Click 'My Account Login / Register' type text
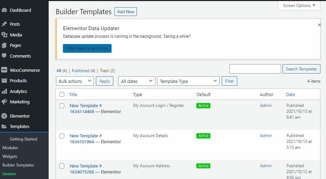Screen dimensions: 326x179 pos(158,105)
